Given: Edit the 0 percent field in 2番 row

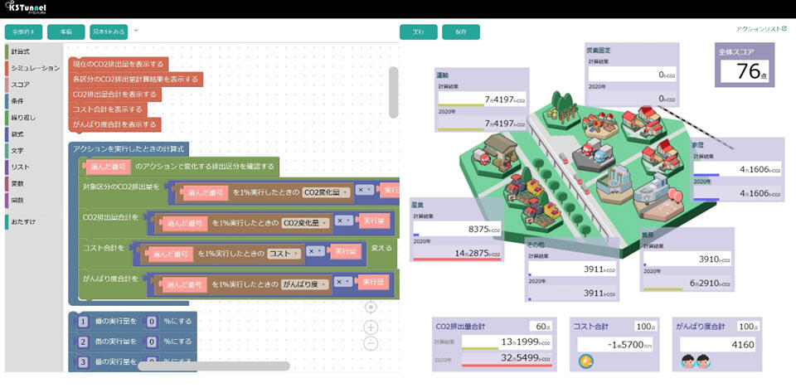Looking at the screenshot, I should (151, 342).
